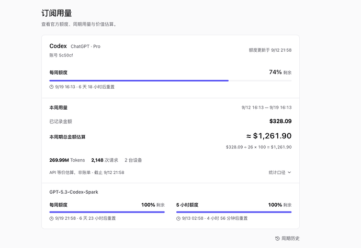Click the 账号 5c50cf account text
361x248 pixels.
pyautogui.click(x=61, y=55)
